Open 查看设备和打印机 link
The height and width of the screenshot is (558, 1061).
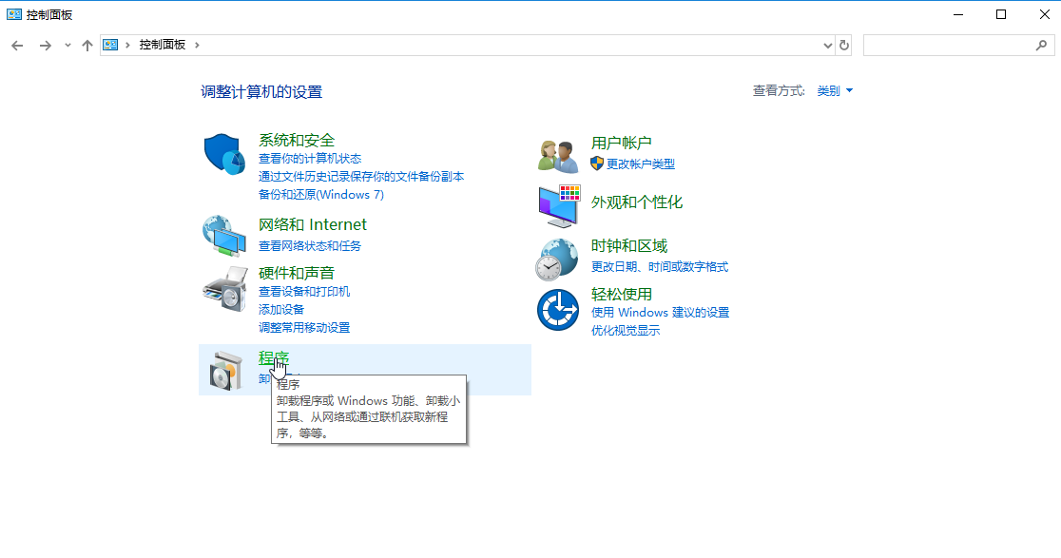tap(304, 292)
